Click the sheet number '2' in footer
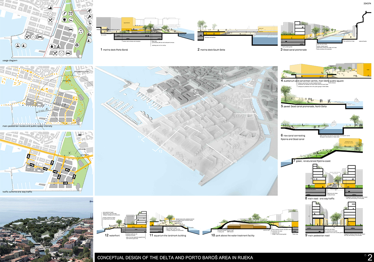374x262 pixels. click(x=370, y=257)
